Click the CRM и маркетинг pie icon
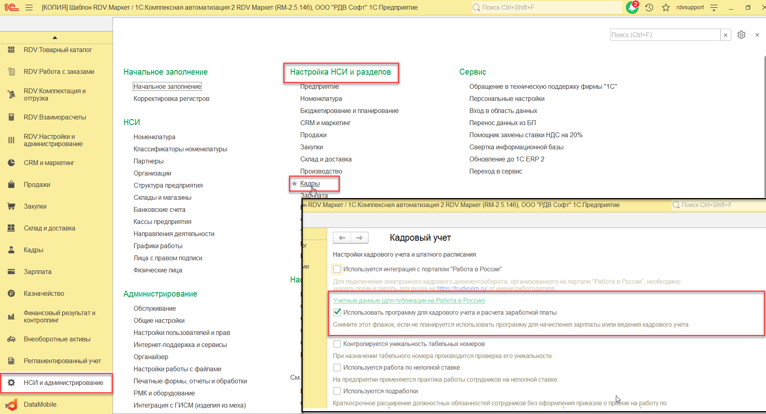766x414 pixels. coord(11,163)
